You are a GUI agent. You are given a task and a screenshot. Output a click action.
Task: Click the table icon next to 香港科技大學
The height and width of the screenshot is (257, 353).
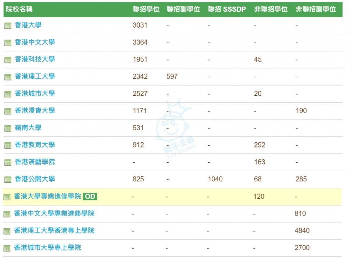pos(8,60)
